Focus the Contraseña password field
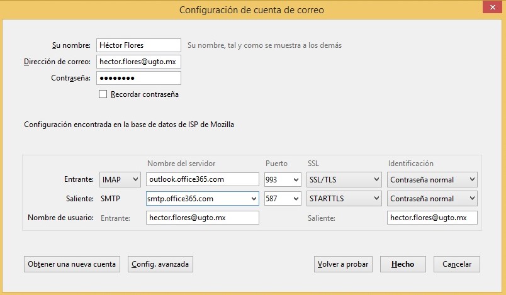The width and height of the screenshot is (506, 295). pyautogui.click(x=138, y=78)
